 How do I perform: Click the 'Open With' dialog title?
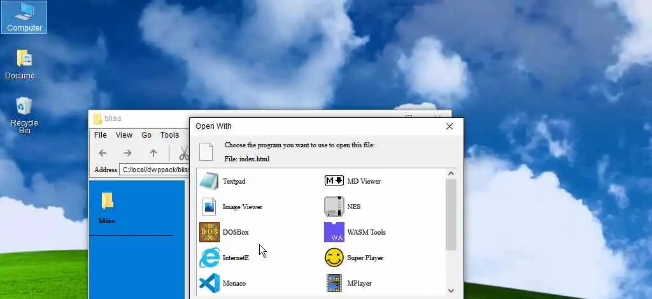point(214,126)
